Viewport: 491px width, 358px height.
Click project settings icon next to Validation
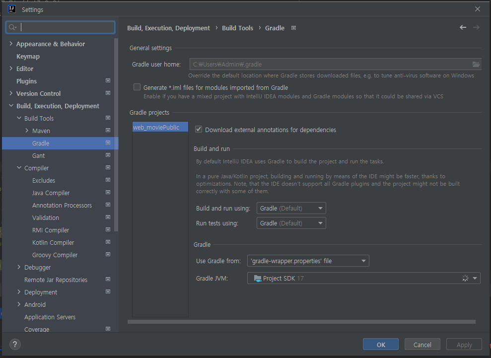[108, 217]
